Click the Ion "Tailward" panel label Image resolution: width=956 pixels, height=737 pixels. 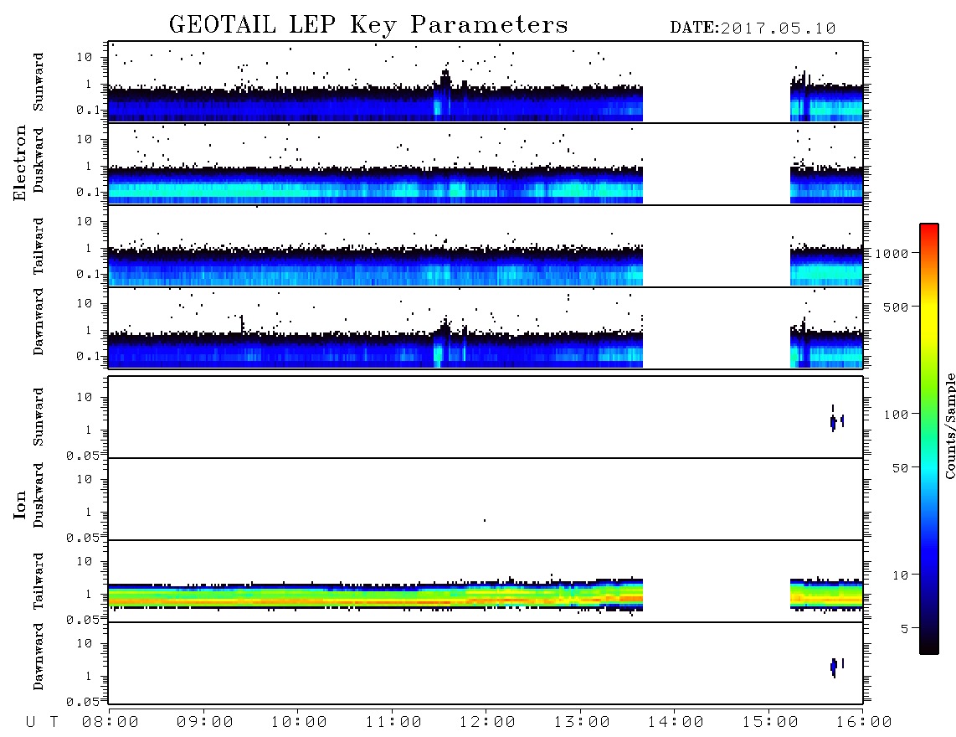39,581
